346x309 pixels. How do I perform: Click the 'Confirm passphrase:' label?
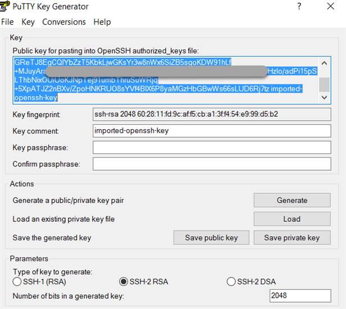click(46, 164)
